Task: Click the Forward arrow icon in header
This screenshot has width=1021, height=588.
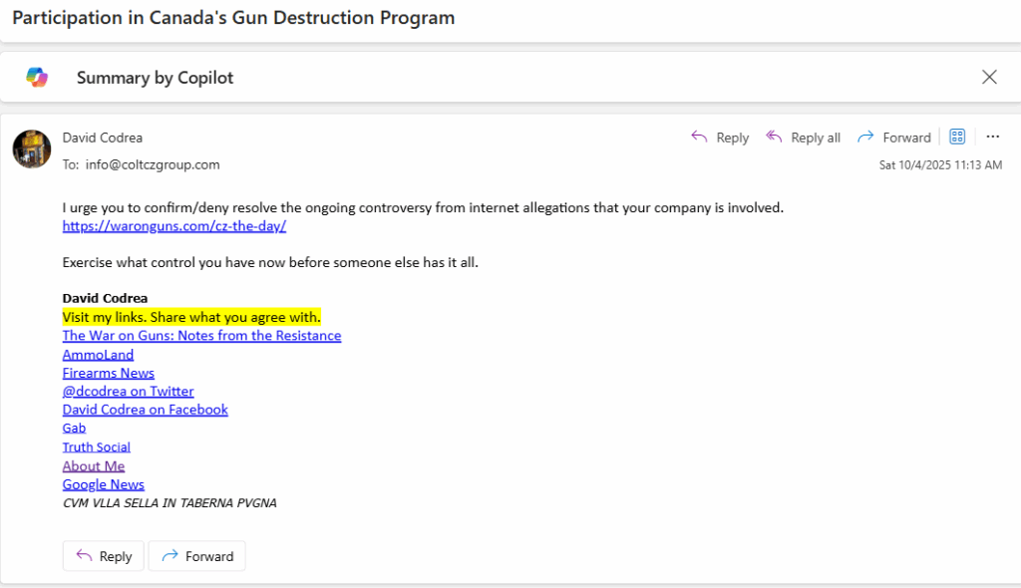Action: point(865,138)
